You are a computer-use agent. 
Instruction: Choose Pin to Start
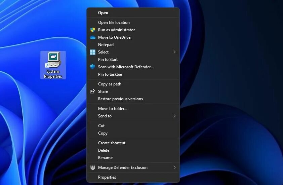pos(133,60)
